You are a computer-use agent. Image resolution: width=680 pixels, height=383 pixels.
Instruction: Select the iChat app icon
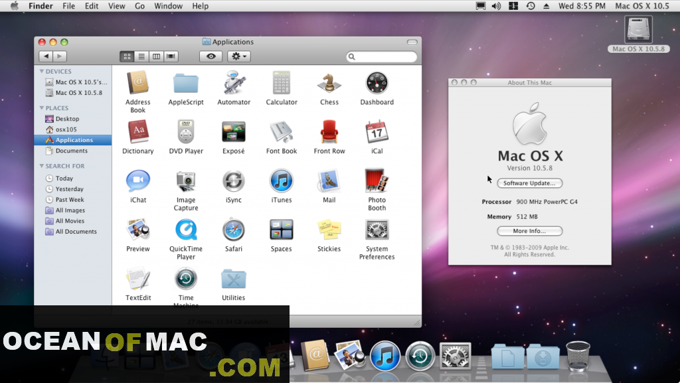coord(138,181)
